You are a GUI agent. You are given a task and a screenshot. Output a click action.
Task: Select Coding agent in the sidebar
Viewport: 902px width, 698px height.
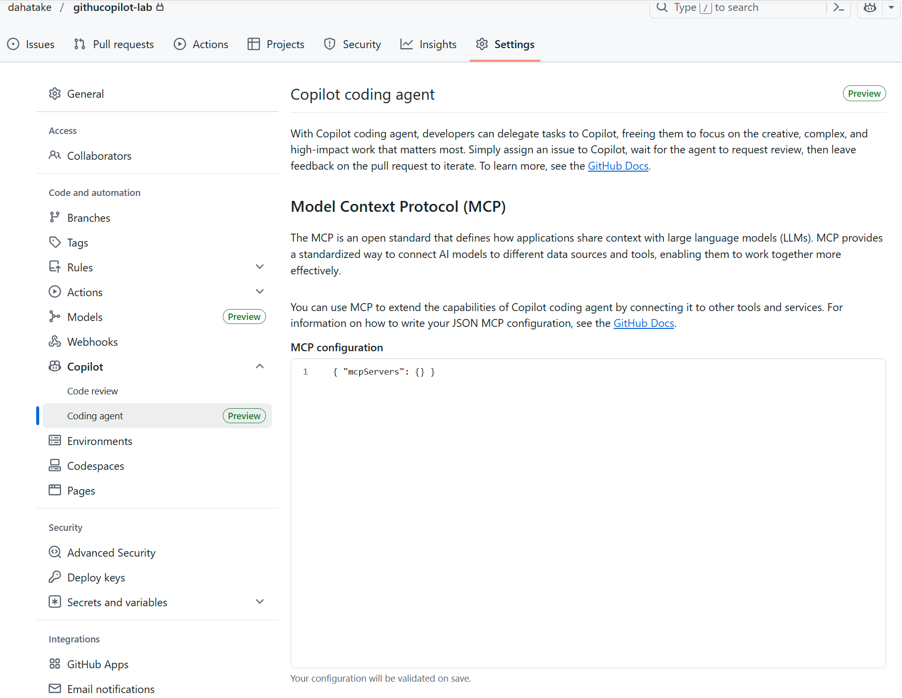tap(95, 416)
